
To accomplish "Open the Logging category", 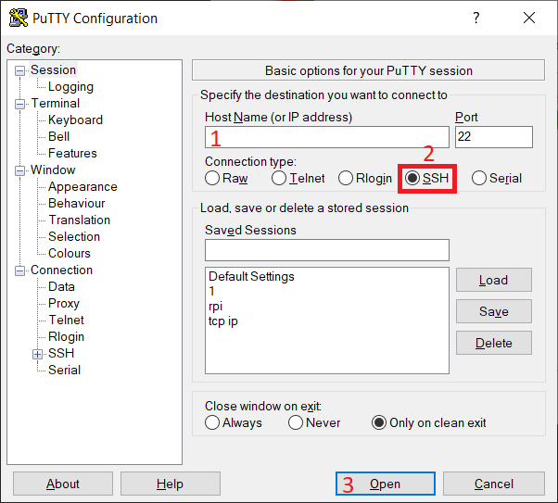I will (x=70, y=86).
